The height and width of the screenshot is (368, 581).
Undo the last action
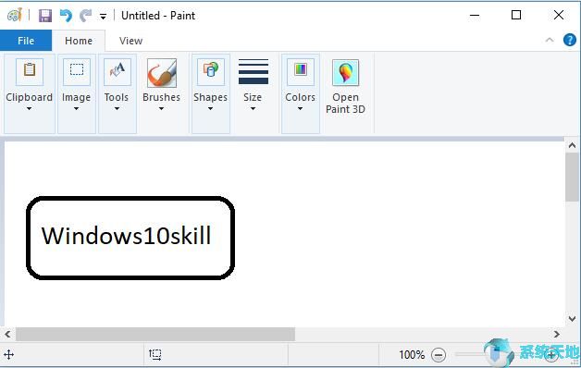pyautogui.click(x=66, y=16)
